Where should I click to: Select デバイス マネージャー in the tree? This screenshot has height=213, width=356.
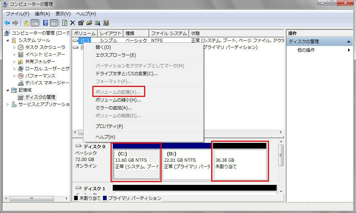(47, 83)
